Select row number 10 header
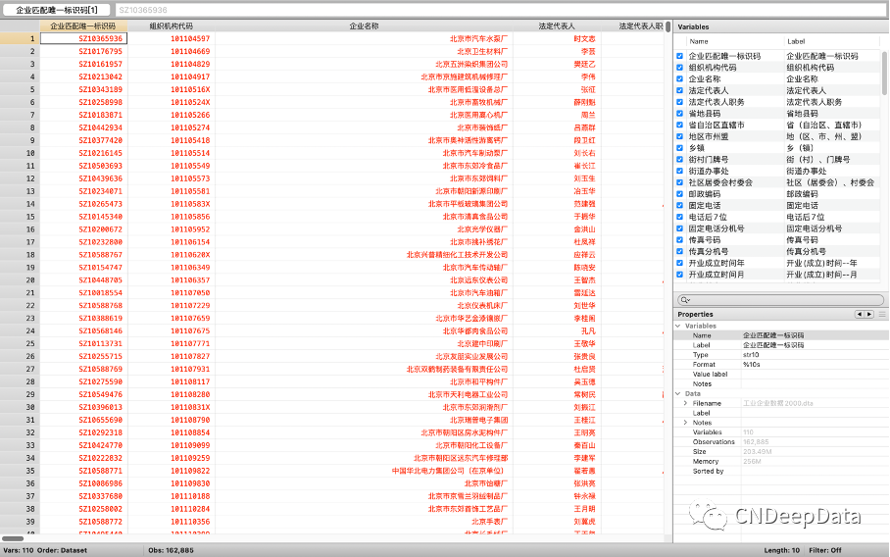Viewport: 890px width, 557px height. pos(20,153)
